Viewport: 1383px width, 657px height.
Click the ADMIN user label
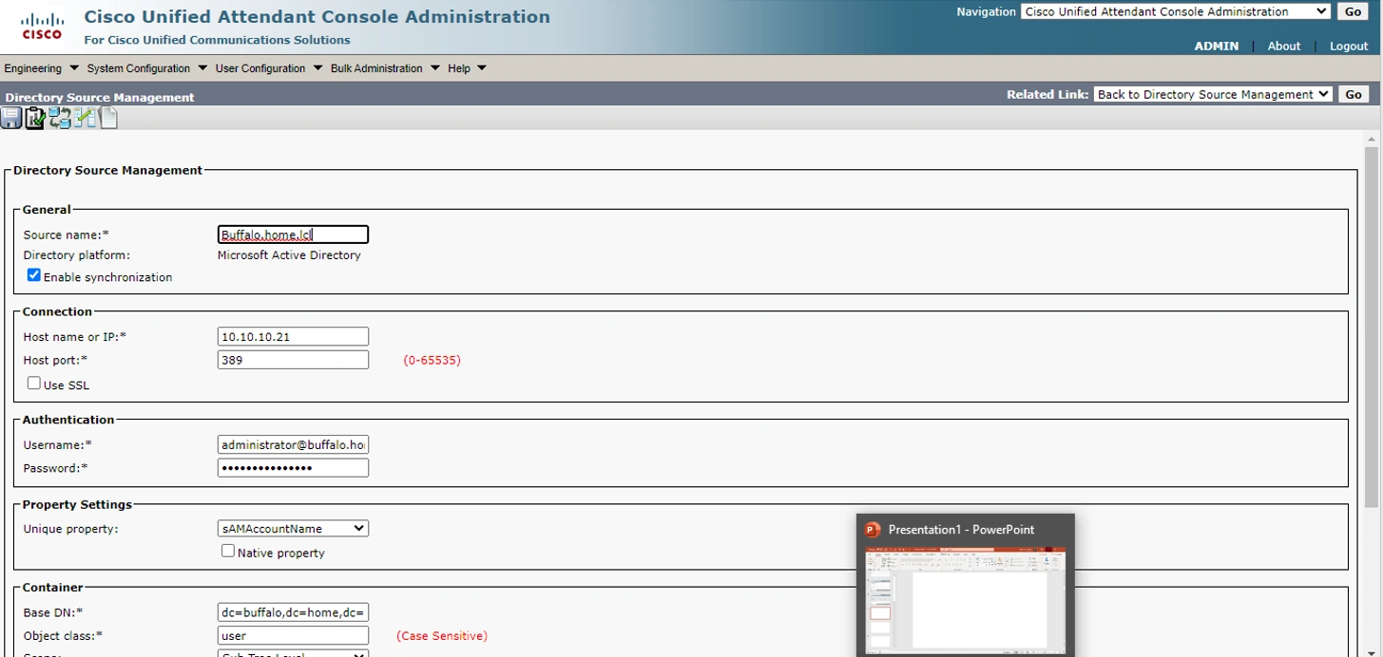click(x=1216, y=46)
